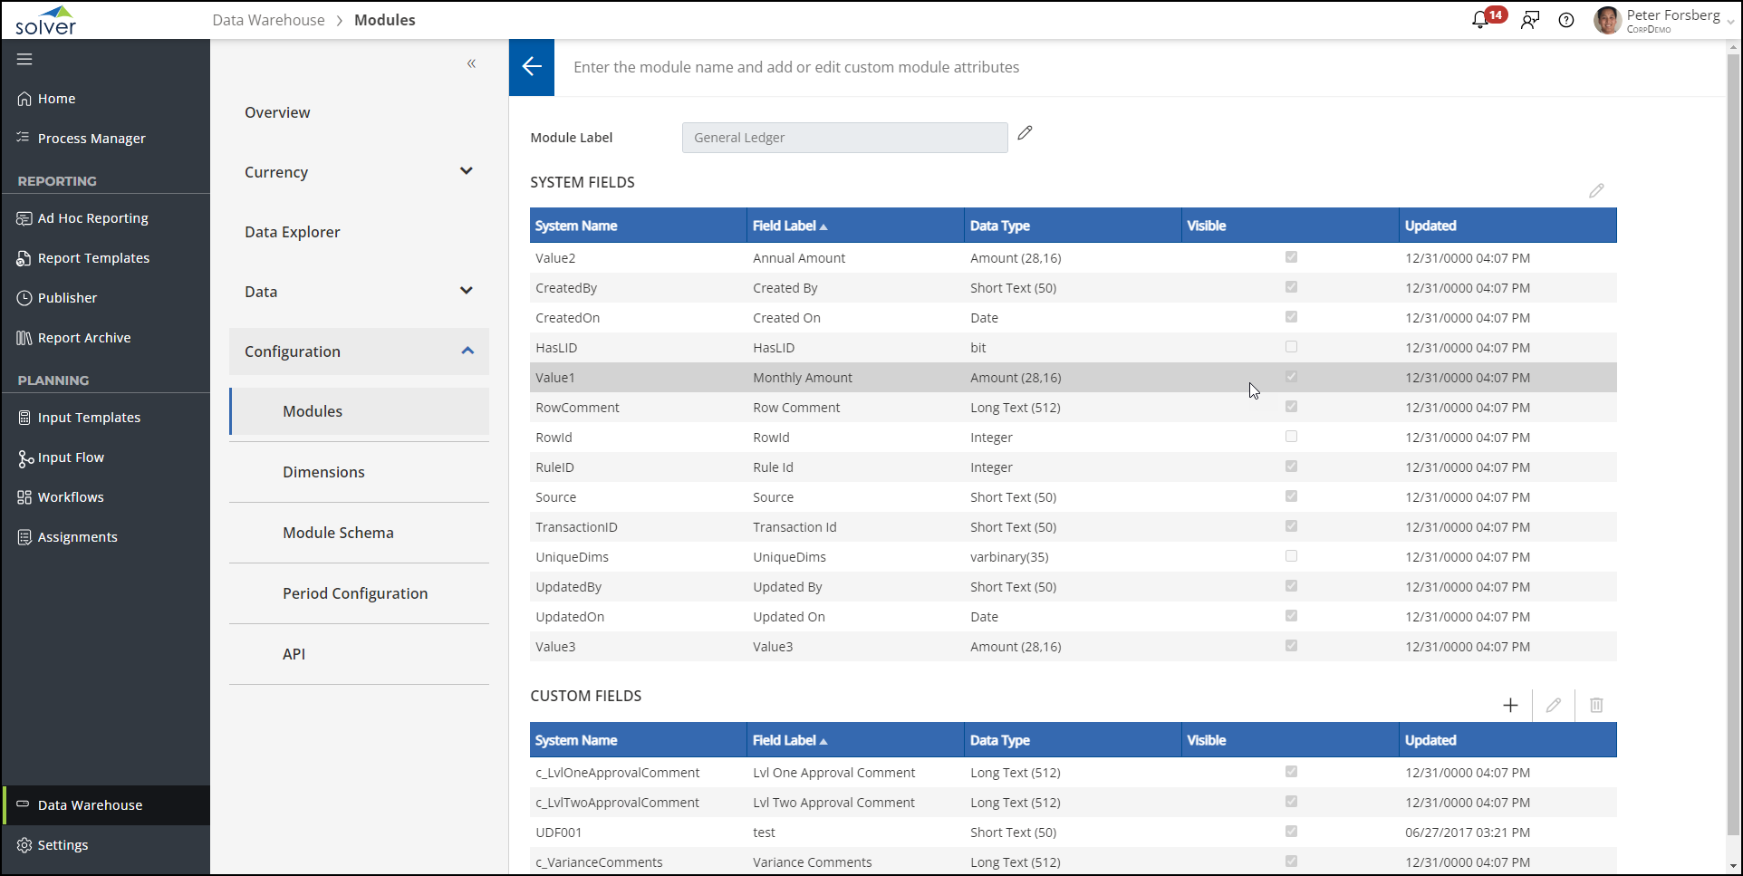The height and width of the screenshot is (876, 1743).
Task: Open the help question mark icon
Action: [1566, 20]
